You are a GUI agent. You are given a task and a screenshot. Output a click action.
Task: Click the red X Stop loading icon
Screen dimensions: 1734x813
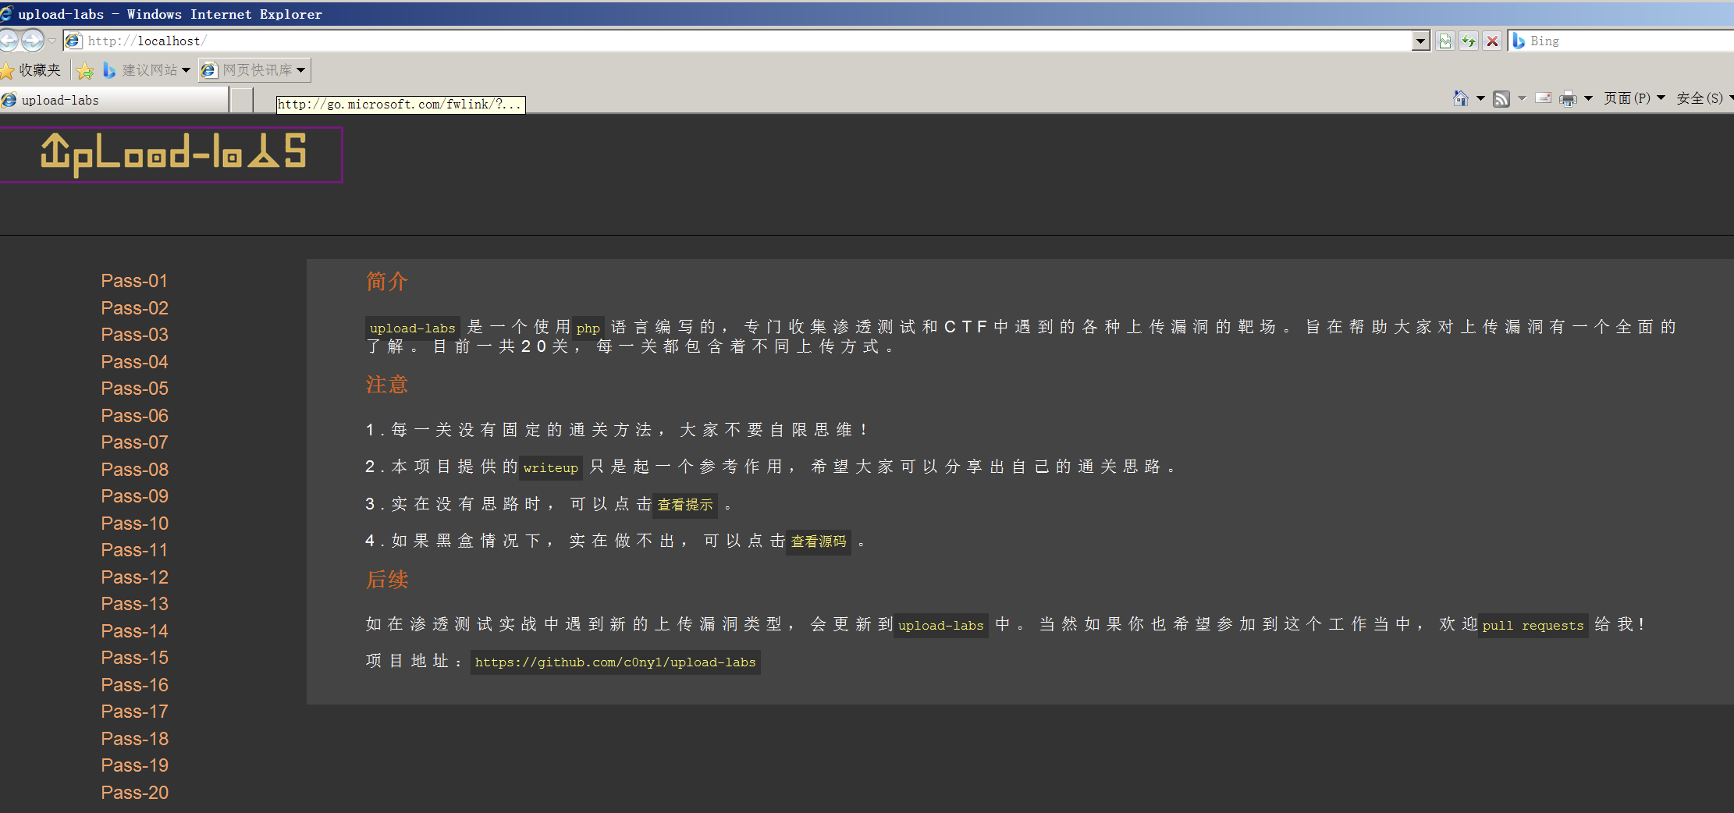1492,41
